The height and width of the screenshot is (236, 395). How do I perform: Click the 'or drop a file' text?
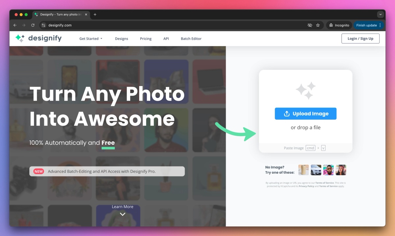pos(305,128)
